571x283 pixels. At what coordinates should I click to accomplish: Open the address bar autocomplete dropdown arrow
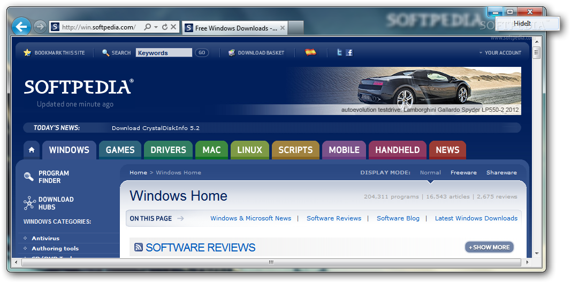pyautogui.click(x=156, y=27)
